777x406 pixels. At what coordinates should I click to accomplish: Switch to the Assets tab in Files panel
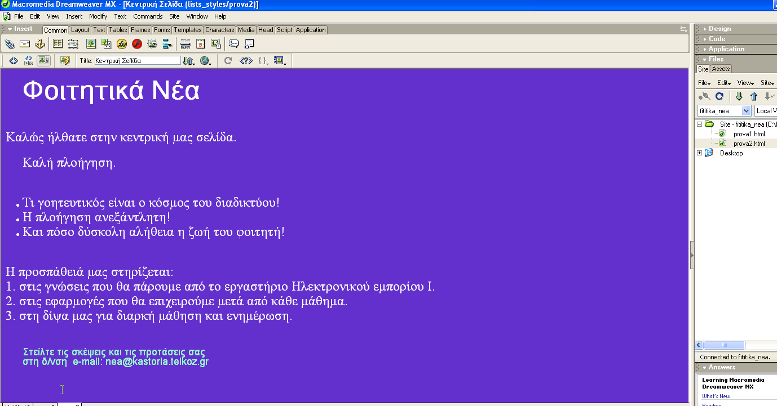point(721,69)
